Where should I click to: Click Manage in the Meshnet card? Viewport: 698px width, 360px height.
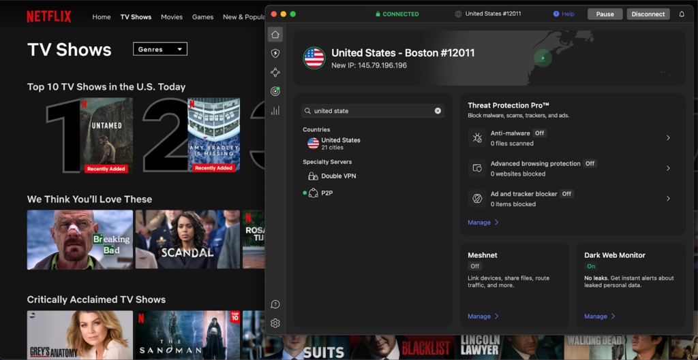pos(483,316)
